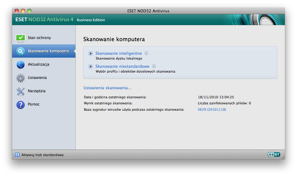
Task: Open virus signature database 5629 (20101118) link
Action: click(212, 109)
